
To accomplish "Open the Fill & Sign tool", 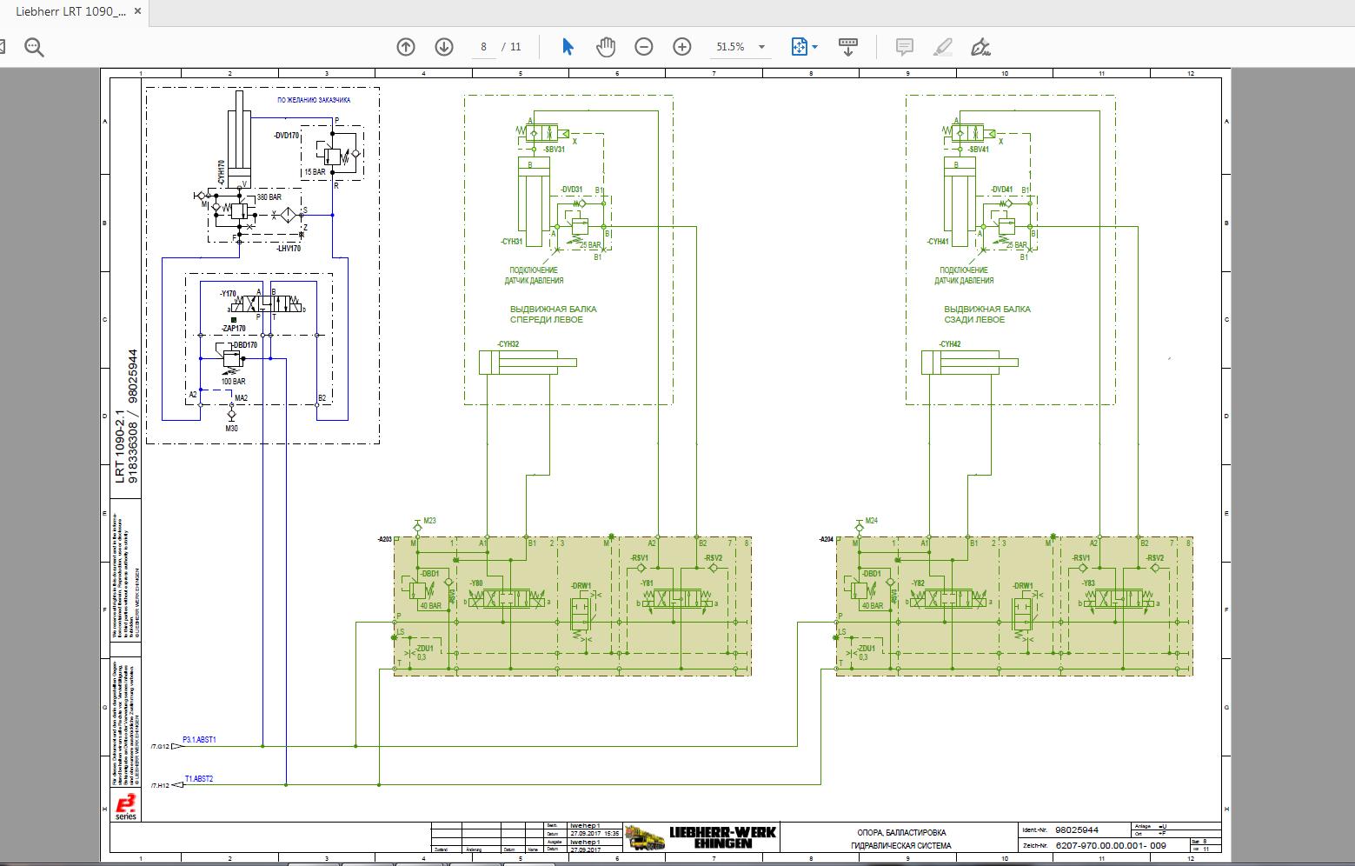I will [x=980, y=47].
